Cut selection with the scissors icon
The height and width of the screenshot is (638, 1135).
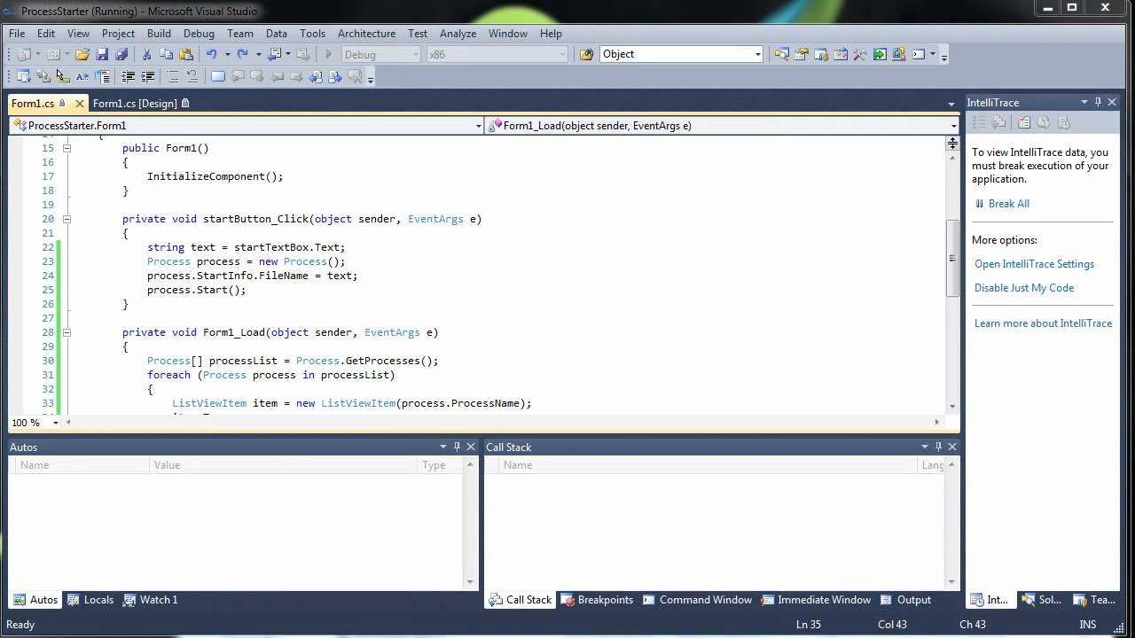point(146,55)
